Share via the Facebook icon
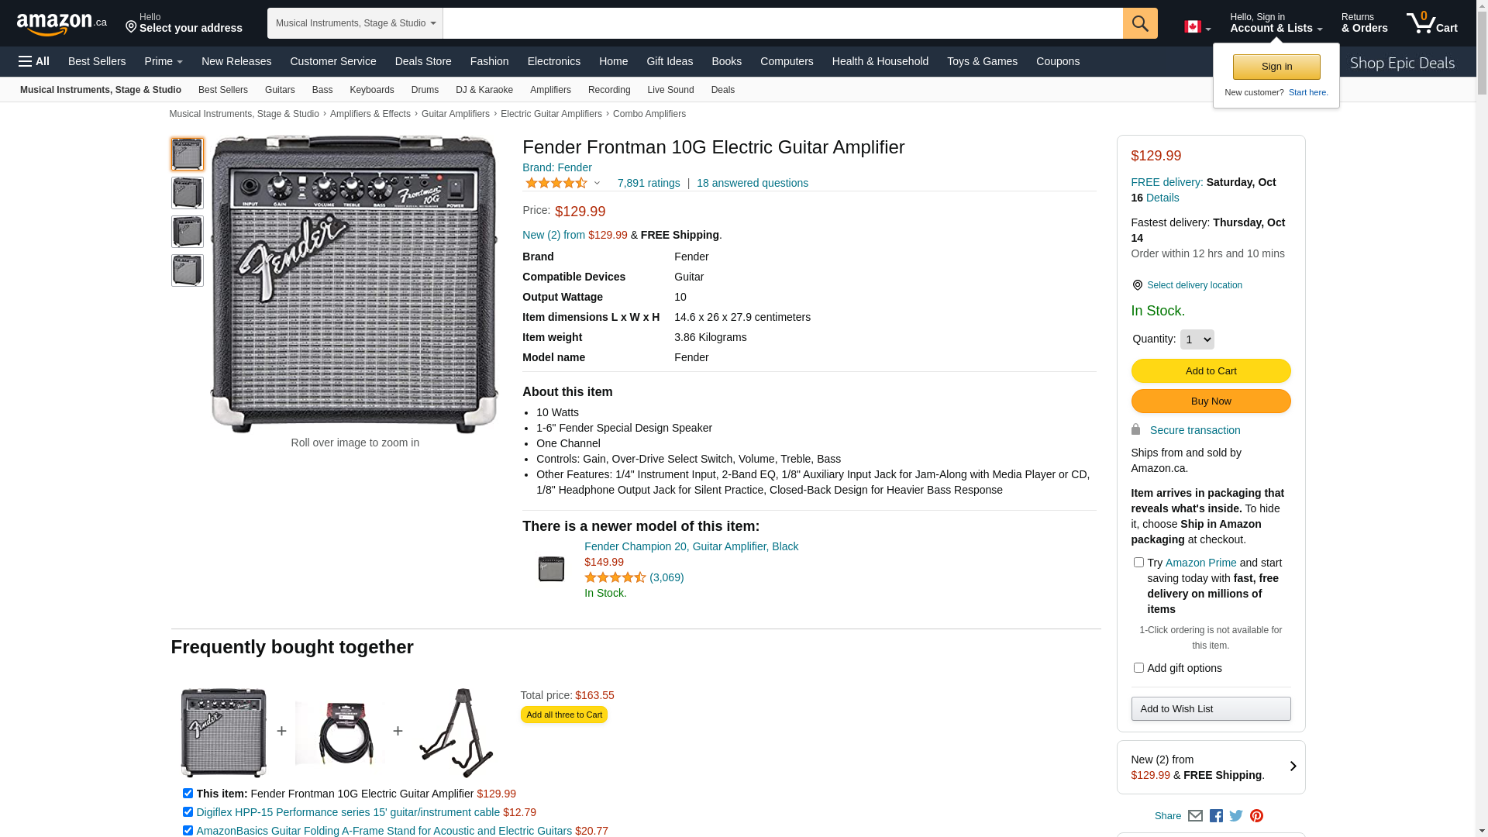This screenshot has width=1488, height=837. pos(1216,816)
